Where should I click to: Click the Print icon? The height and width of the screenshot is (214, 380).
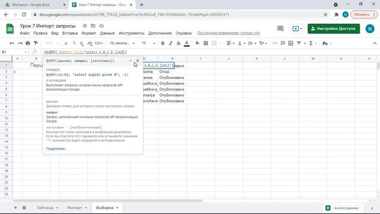click(x=28, y=43)
